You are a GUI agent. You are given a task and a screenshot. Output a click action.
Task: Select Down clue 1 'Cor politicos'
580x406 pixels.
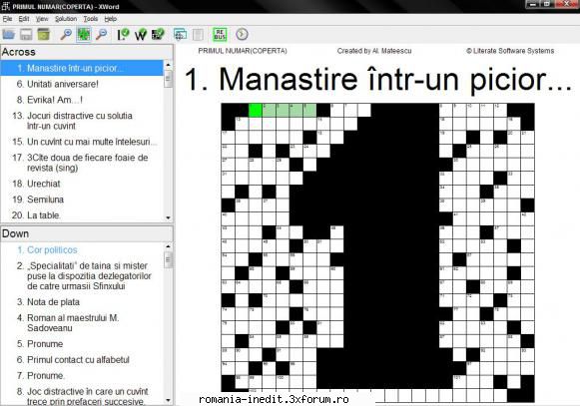82,250
